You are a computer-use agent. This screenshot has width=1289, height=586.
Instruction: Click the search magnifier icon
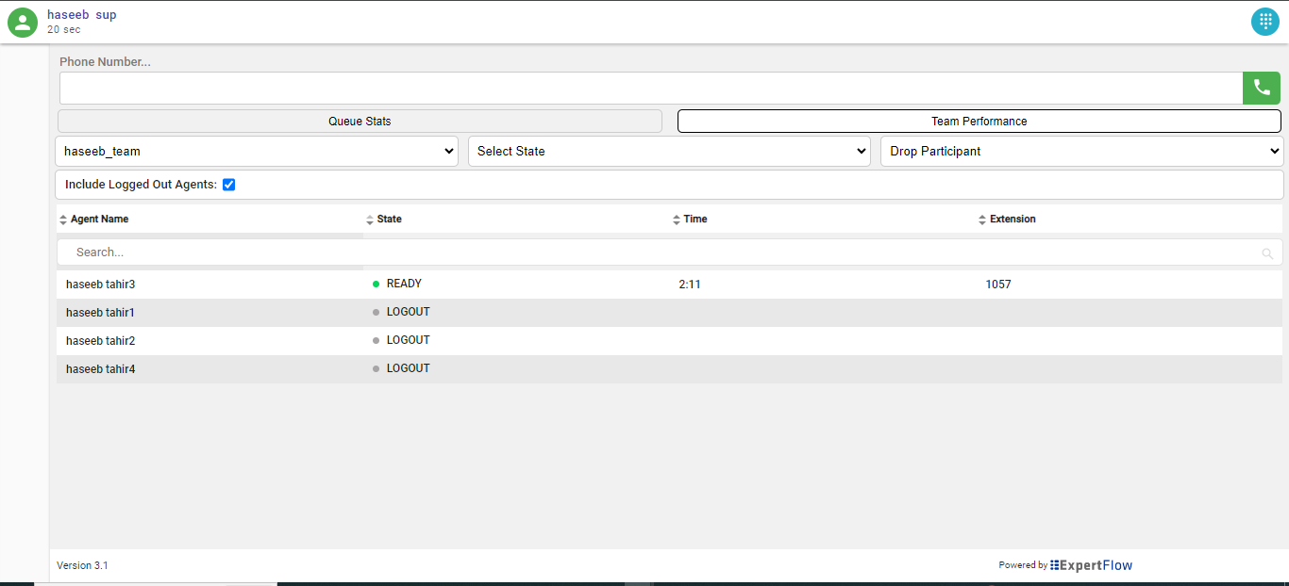pyautogui.click(x=1267, y=253)
